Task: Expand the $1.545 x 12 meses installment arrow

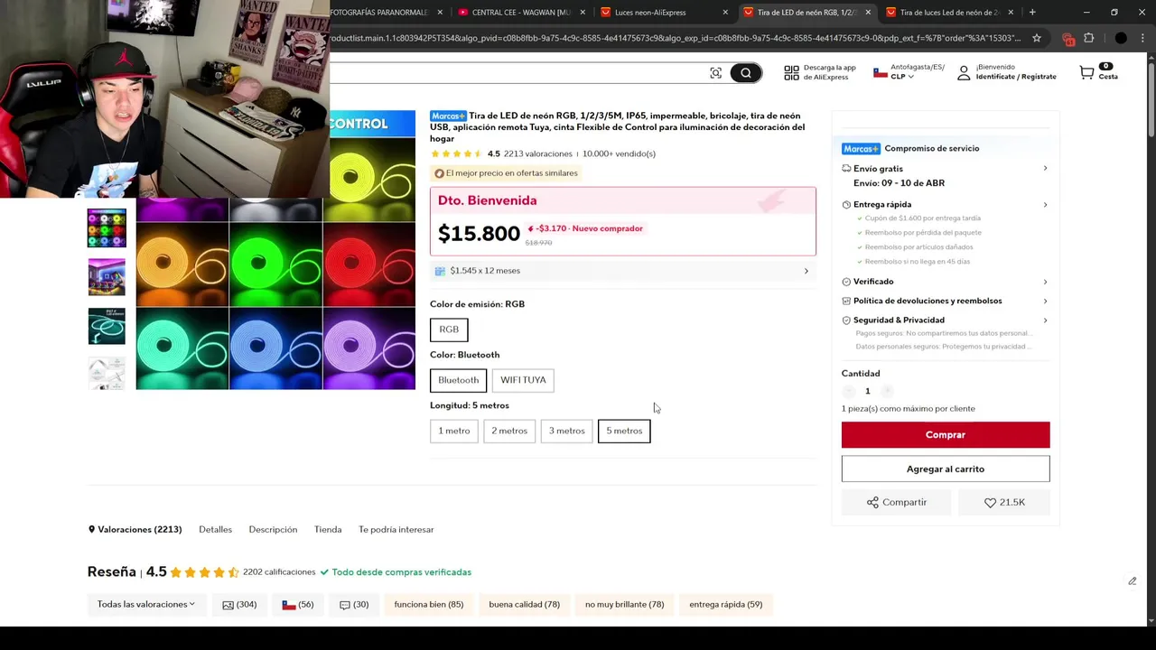Action: coord(806,271)
